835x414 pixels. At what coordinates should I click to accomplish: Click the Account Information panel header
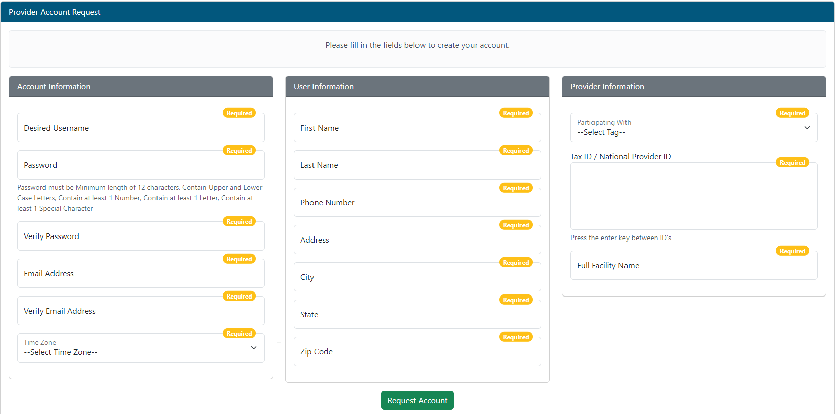point(141,86)
